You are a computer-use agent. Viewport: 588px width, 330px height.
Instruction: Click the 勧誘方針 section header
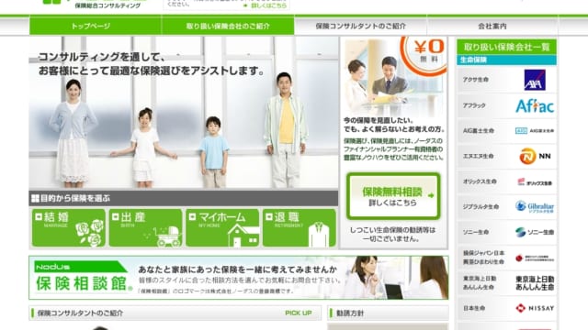click(388, 313)
